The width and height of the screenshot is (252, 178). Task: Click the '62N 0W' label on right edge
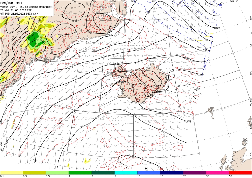pos(250,102)
